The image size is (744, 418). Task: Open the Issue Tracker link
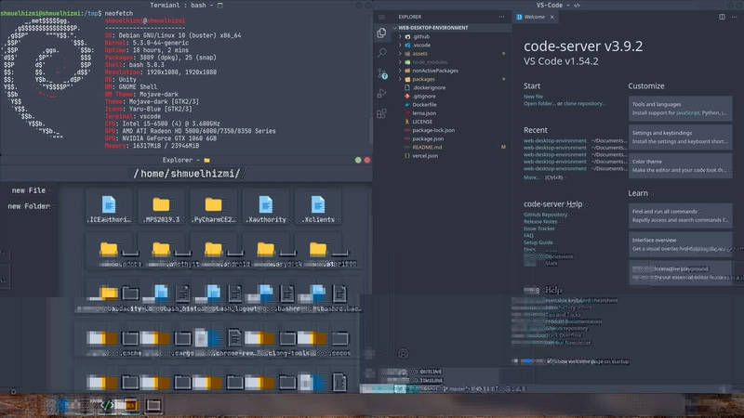(539, 229)
